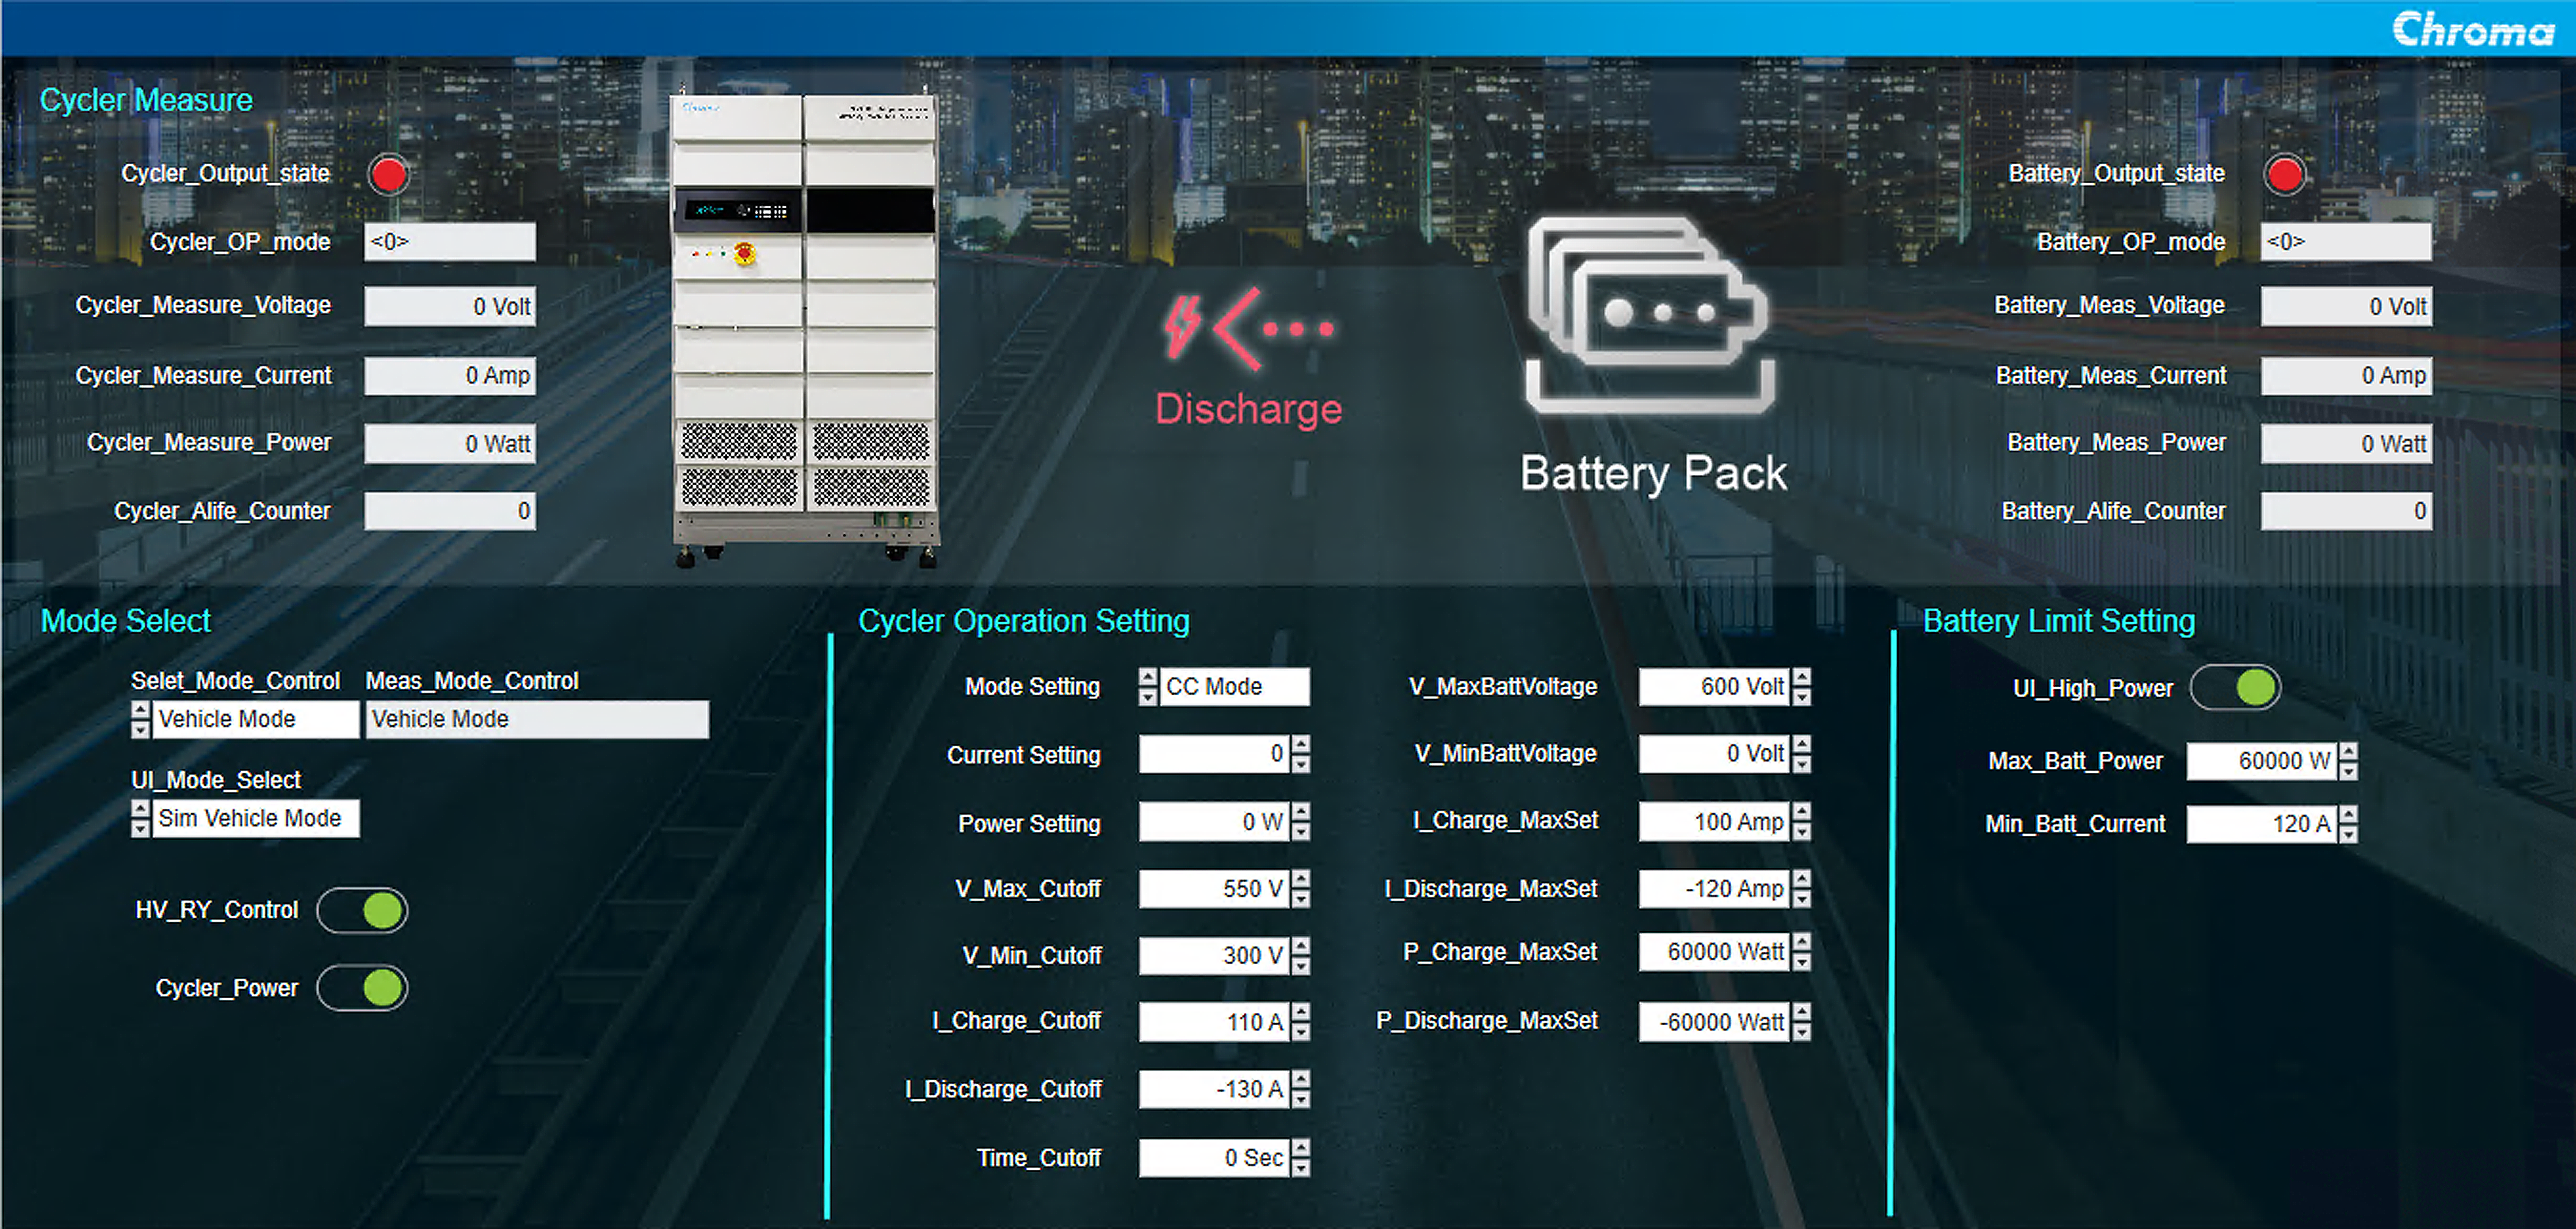The height and width of the screenshot is (1229, 2576).
Task: Toggle the HV_RY_Control switch
Action: pos(362,910)
